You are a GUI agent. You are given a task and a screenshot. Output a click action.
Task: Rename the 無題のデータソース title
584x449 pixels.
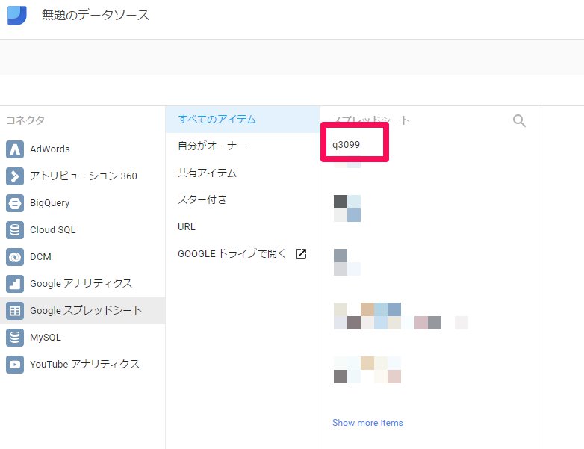pyautogui.click(x=96, y=15)
